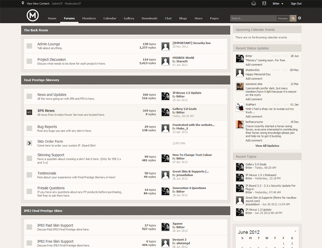Go to Home tab
This screenshot has width=322, height=248.
pyautogui.click(x=52, y=18)
